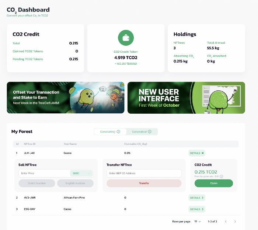Viewport: 258px width, 230px height.
Task: Collapse the Guava details row
Action: (197, 153)
